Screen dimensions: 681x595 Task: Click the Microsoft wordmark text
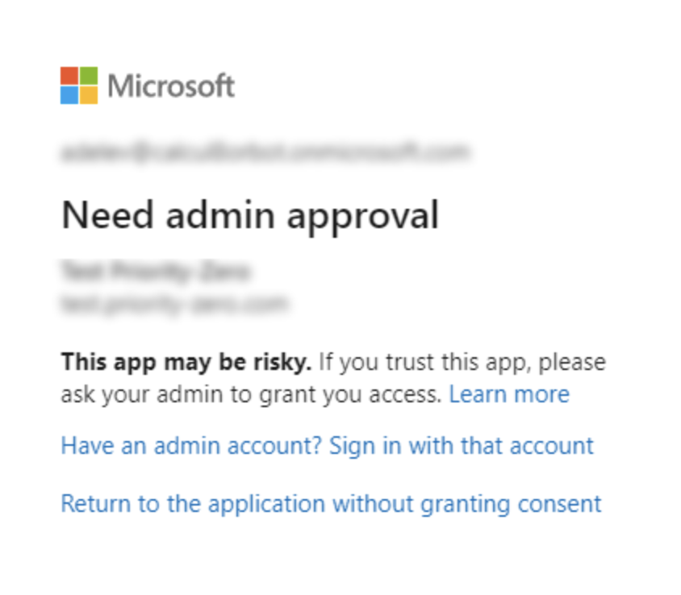click(171, 86)
